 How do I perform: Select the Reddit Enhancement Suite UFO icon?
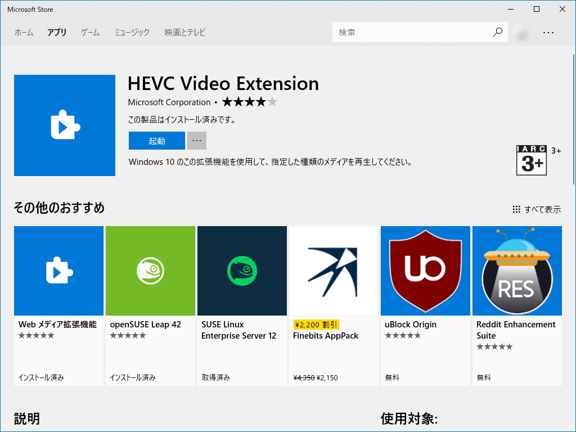[x=516, y=271]
